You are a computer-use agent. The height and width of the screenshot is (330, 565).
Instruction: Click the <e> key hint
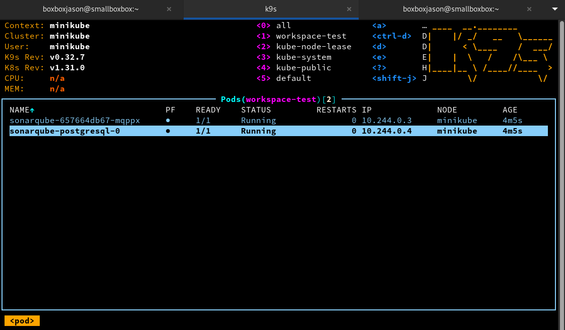click(x=379, y=57)
